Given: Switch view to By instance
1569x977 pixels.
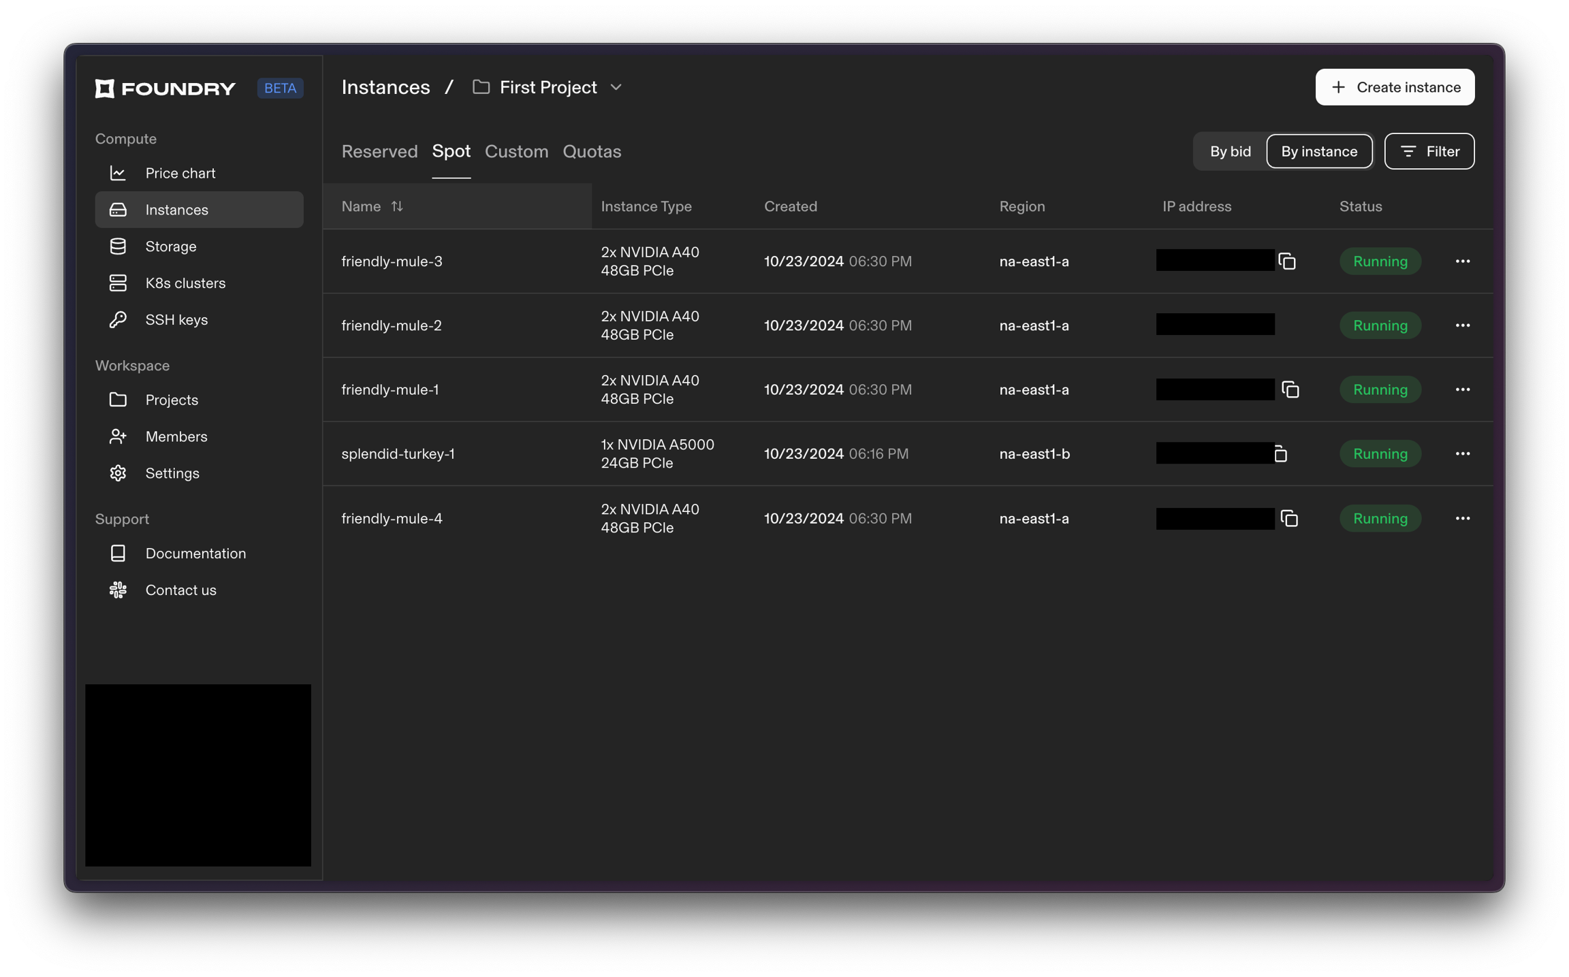Looking at the screenshot, I should pyautogui.click(x=1318, y=151).
